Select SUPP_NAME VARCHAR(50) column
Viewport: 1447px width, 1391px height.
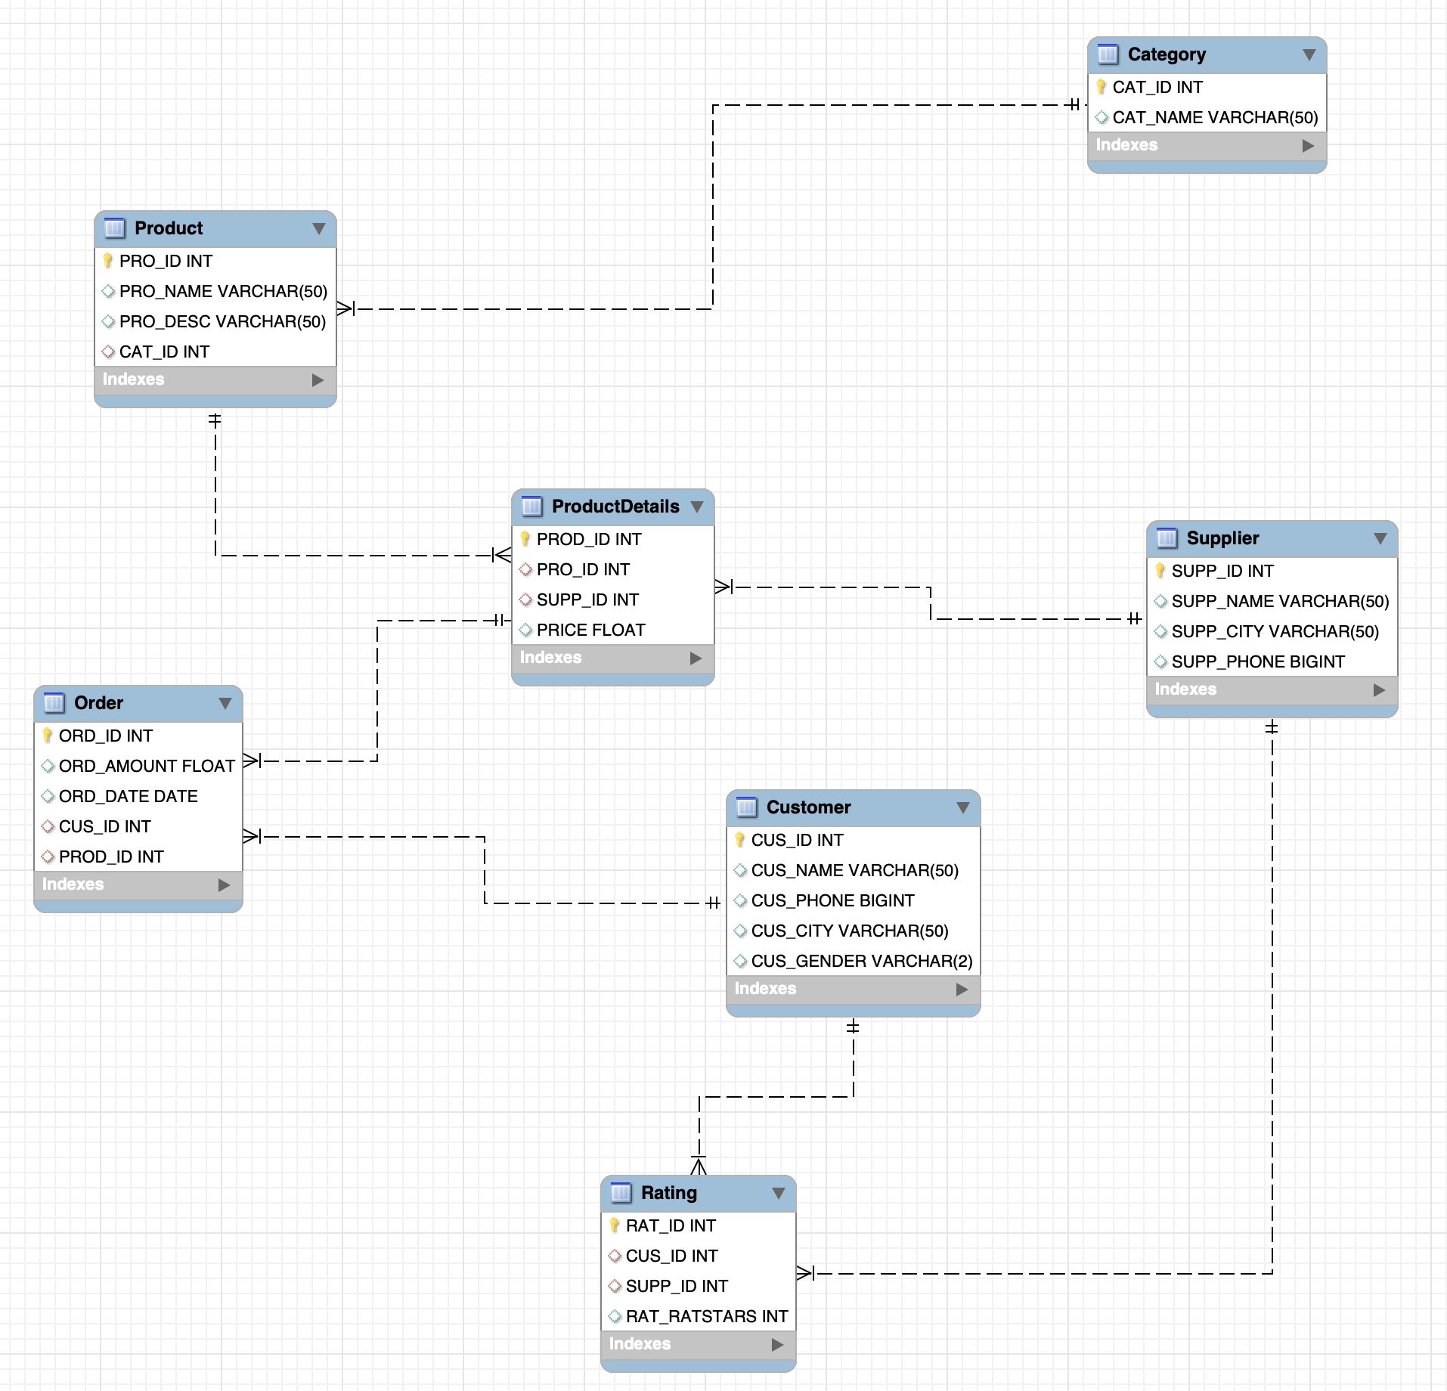[1272, 601]
